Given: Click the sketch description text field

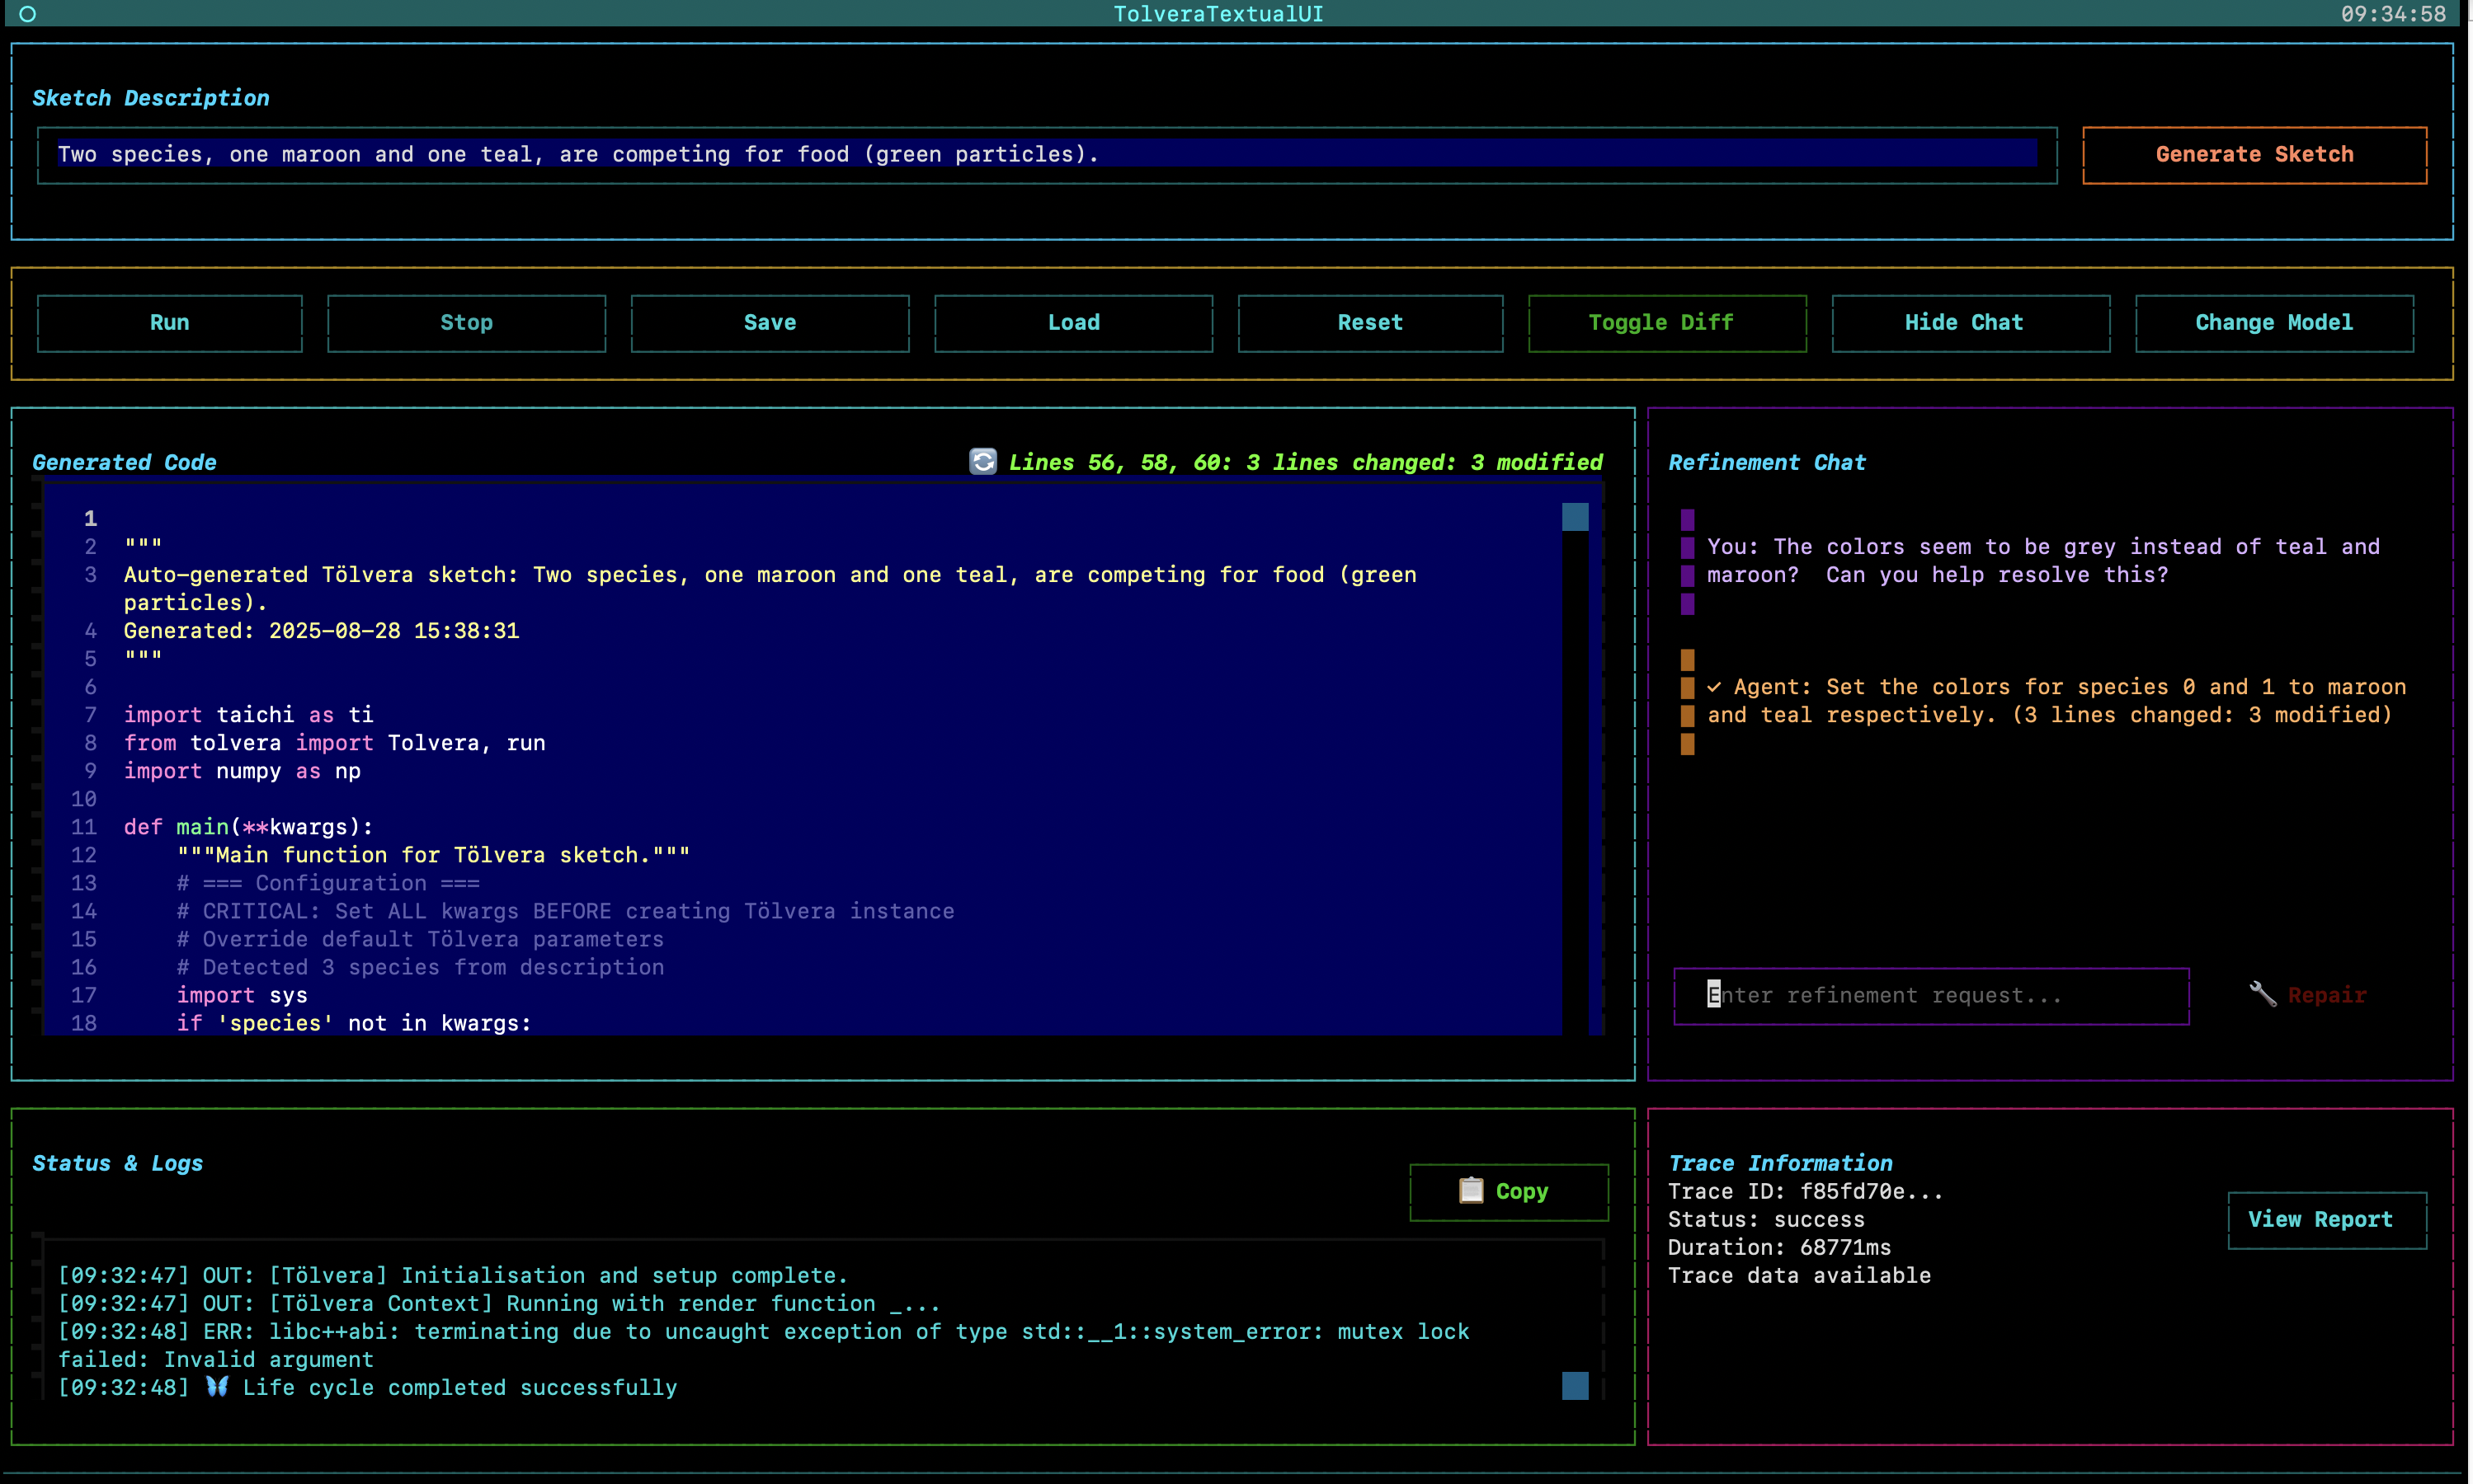Looking at the screenshot, I should [x=1045, y=155].
